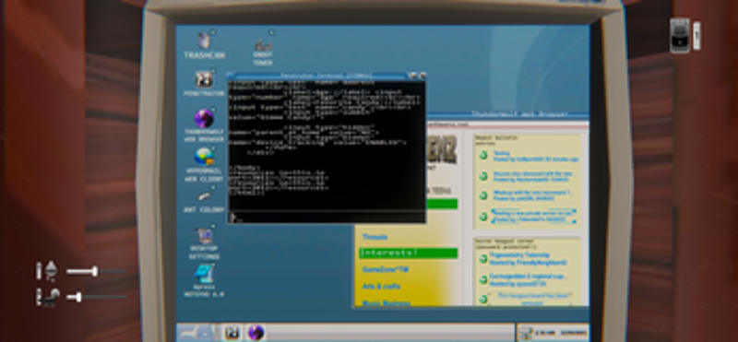Launch the Ghost Tower desktop icon
Screen dimensions: 738x342
[263, 50]
